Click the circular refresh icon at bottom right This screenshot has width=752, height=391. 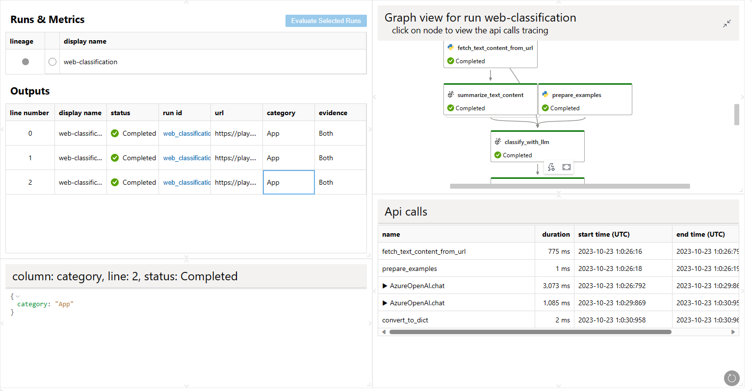[731, 378]
